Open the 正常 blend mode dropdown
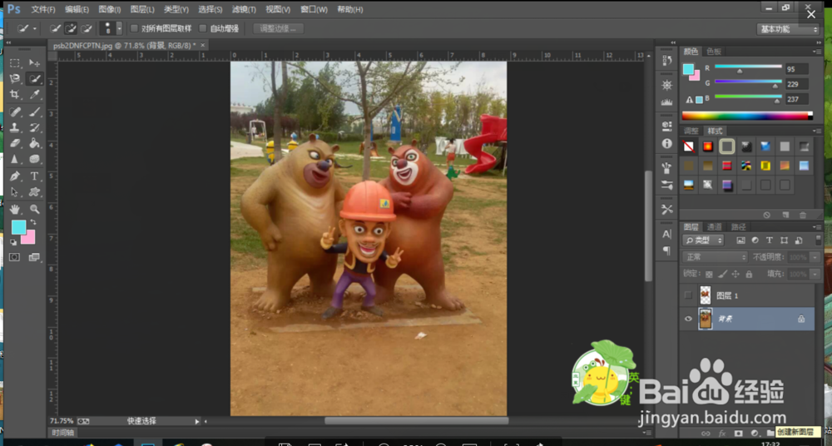 716,257
